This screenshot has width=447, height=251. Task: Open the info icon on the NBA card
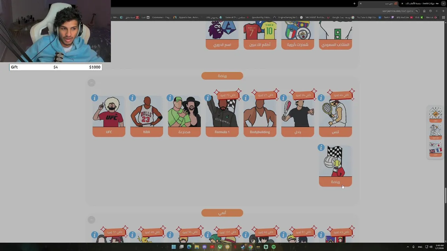coord(132,98)
